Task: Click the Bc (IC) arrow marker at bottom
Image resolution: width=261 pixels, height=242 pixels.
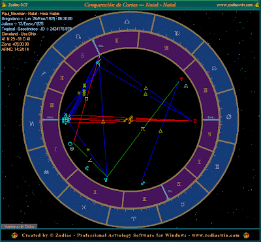Action: click(x=166, y=193)
